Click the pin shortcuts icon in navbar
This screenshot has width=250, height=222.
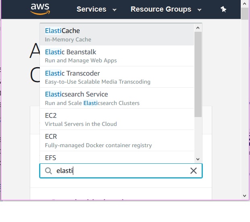[x=223, y=9]
